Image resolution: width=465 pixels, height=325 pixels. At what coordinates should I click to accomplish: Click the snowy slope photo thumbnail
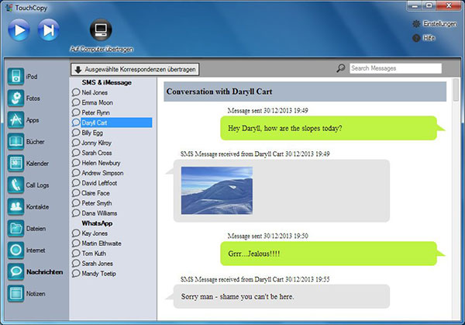point(216,190)
